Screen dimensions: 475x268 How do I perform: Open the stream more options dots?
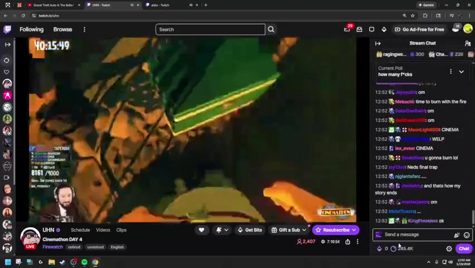[358, 242]
